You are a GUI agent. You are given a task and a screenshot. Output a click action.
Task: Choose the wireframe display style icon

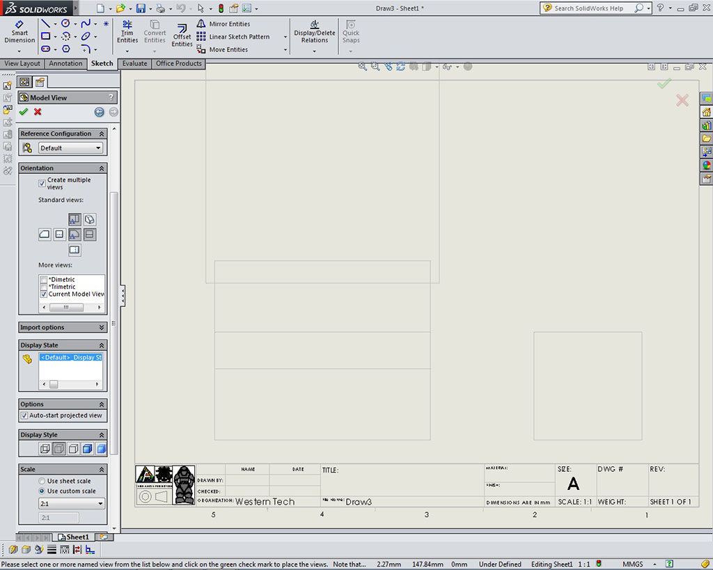click(x=45, y=449)
